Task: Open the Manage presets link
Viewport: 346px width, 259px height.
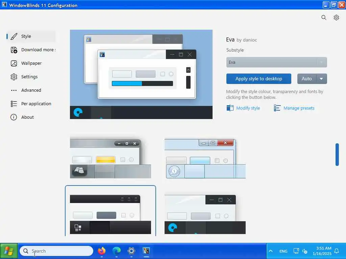Action: coord(299,108)
